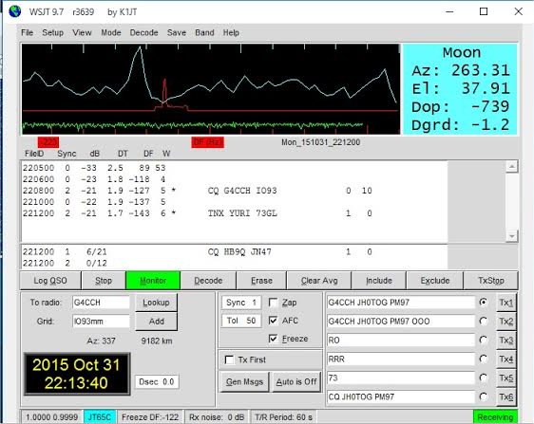Open the Decode menu

pos(143,32)
